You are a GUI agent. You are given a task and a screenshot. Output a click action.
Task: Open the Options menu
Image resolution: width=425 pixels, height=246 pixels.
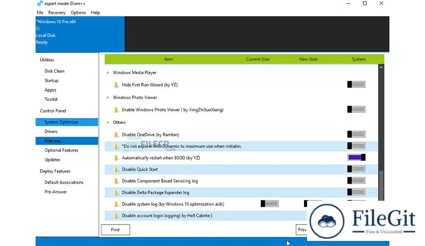[x=78, y=13]
